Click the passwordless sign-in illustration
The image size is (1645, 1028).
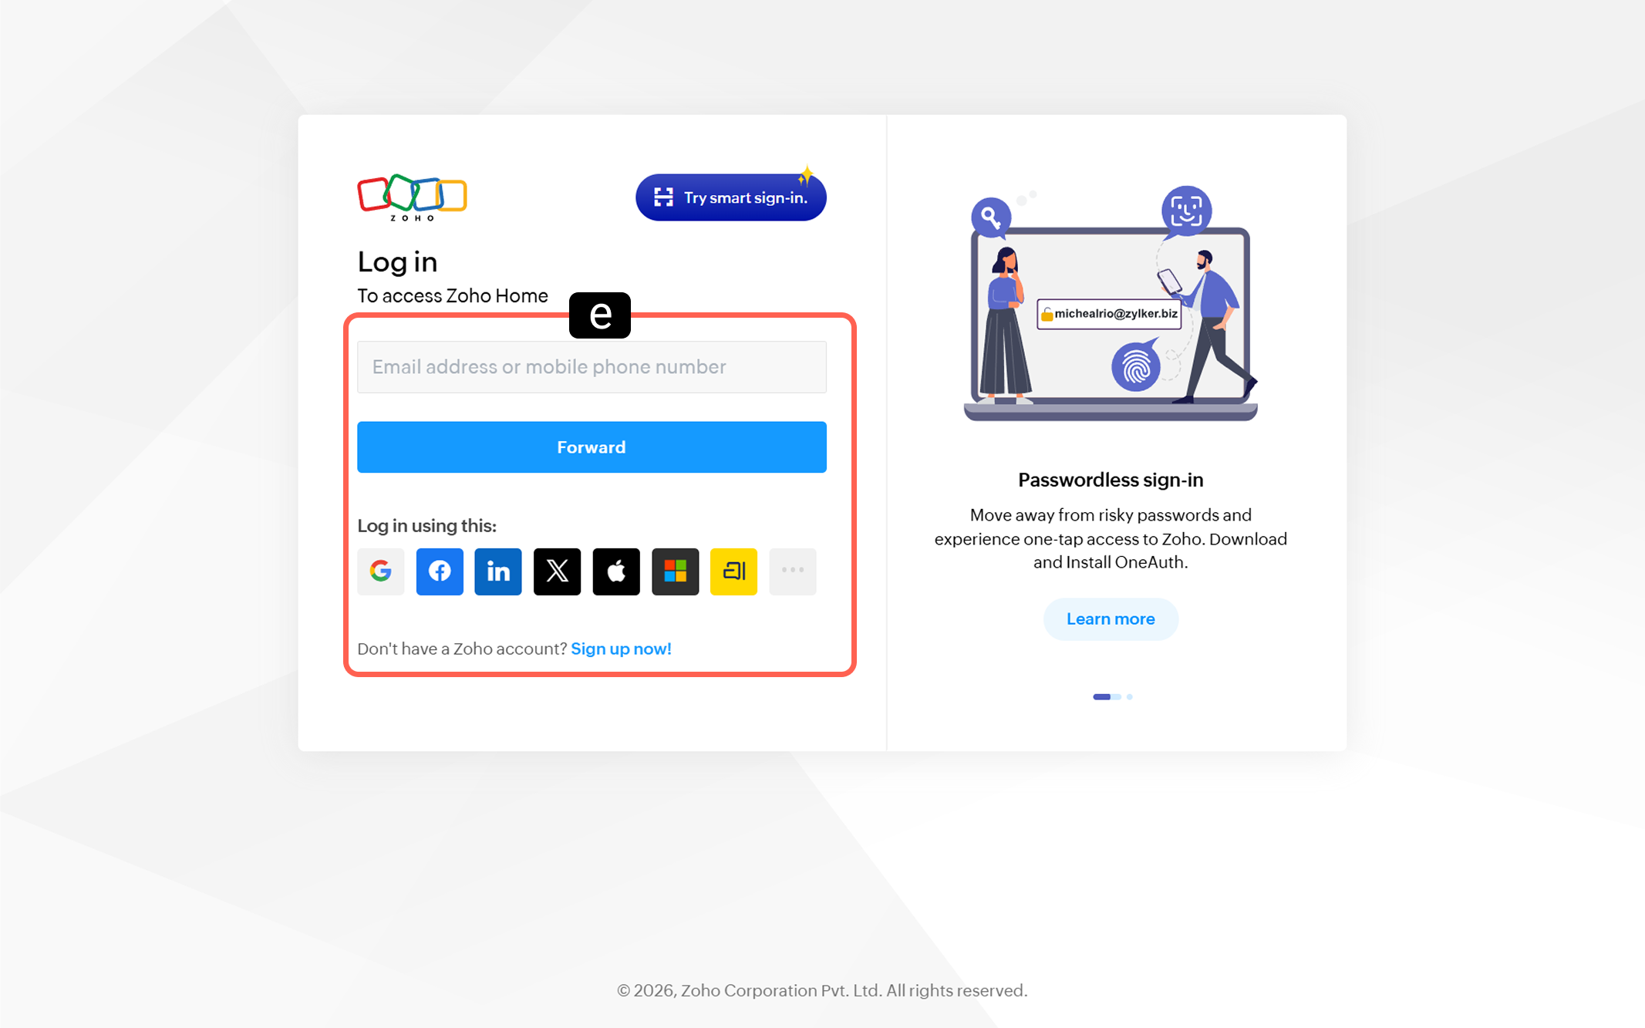click(1111, 303)
